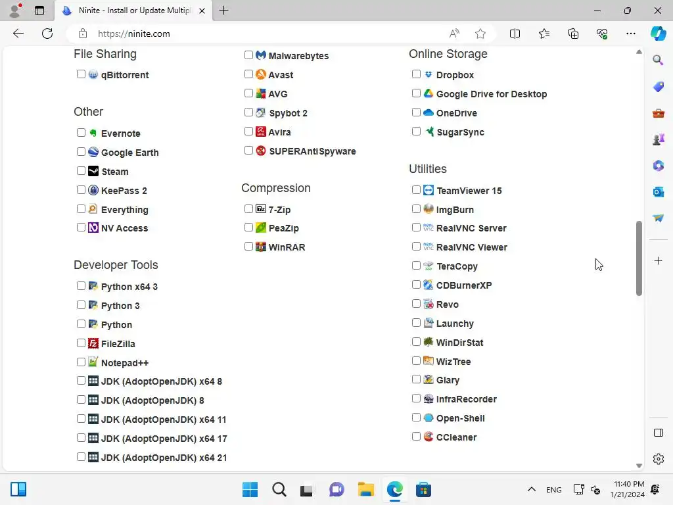
Task: Open the Favorites list button
Action: tap(544, 34)
